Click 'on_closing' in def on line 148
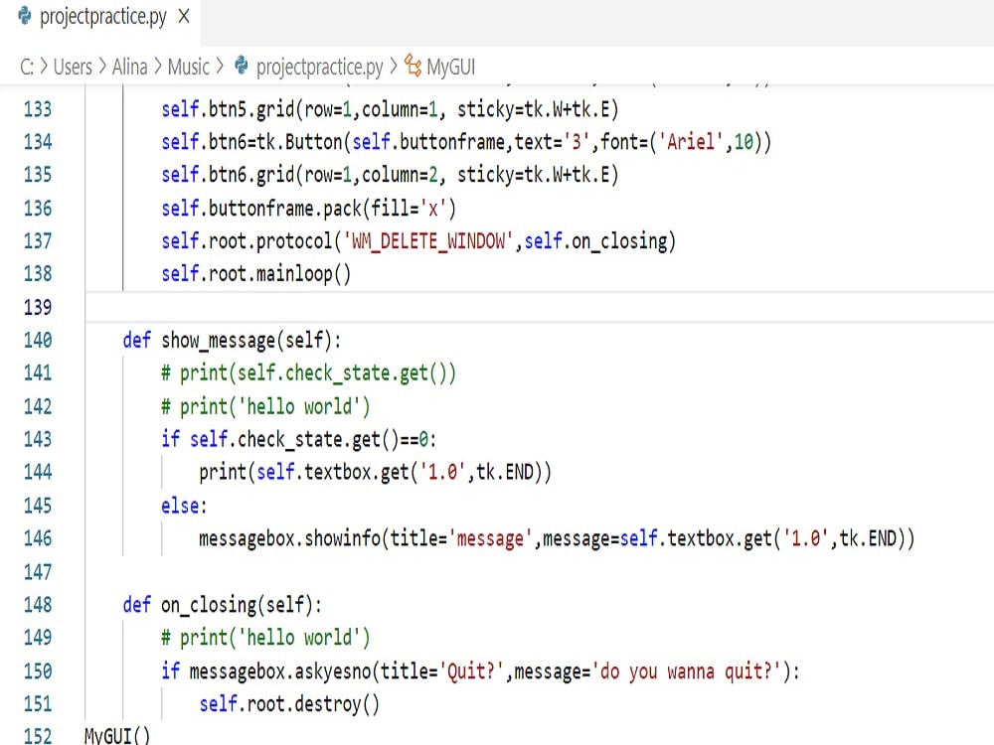Screen dimensions: 994x745 209,605
